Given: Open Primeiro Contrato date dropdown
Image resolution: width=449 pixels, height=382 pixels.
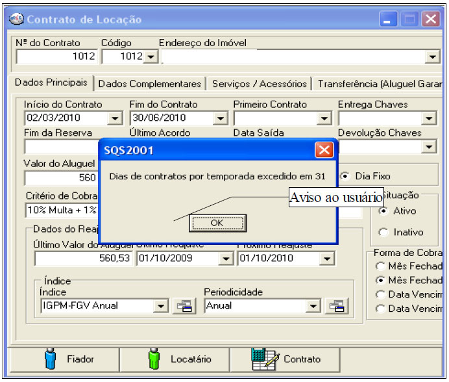Looking at the screenshot, I should [324, 118].
